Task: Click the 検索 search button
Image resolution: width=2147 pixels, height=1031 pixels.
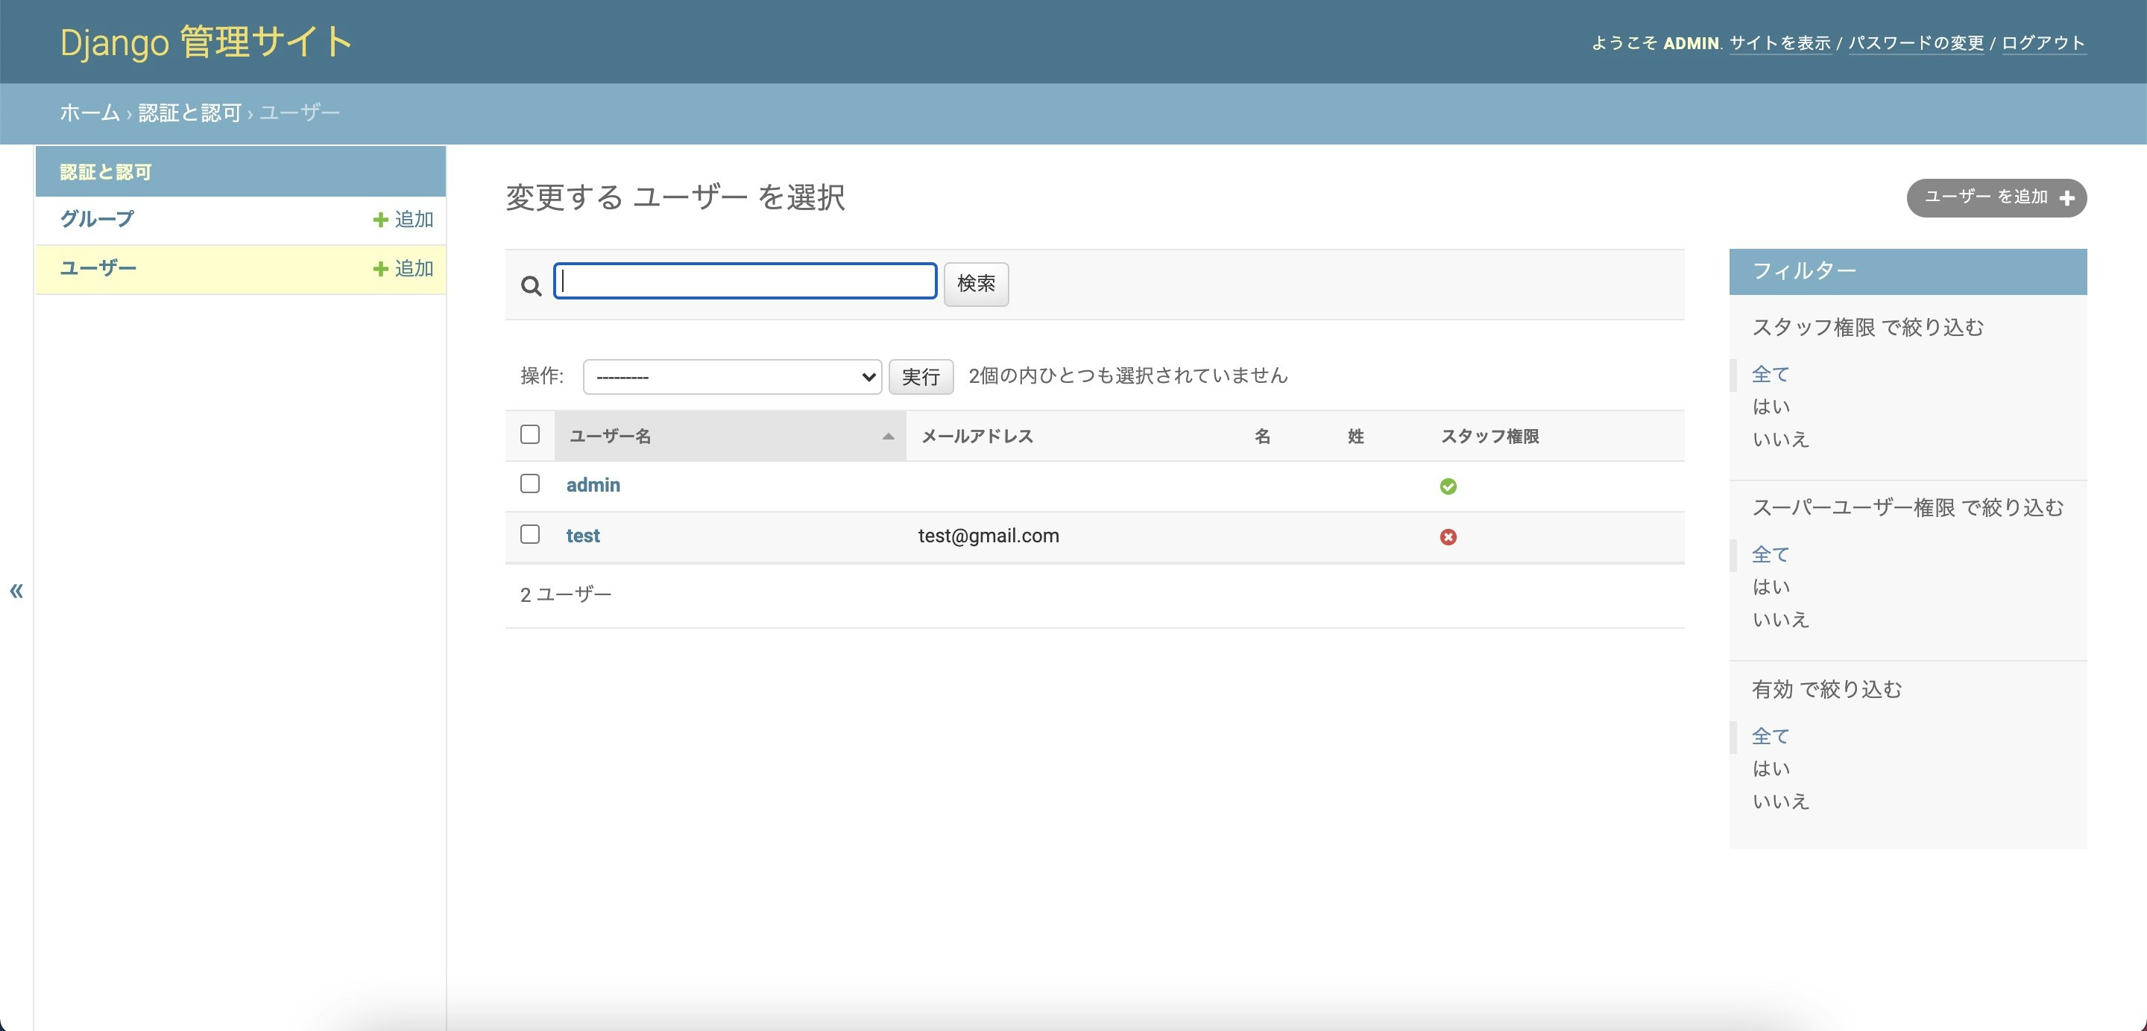Action: coord(975,284)
